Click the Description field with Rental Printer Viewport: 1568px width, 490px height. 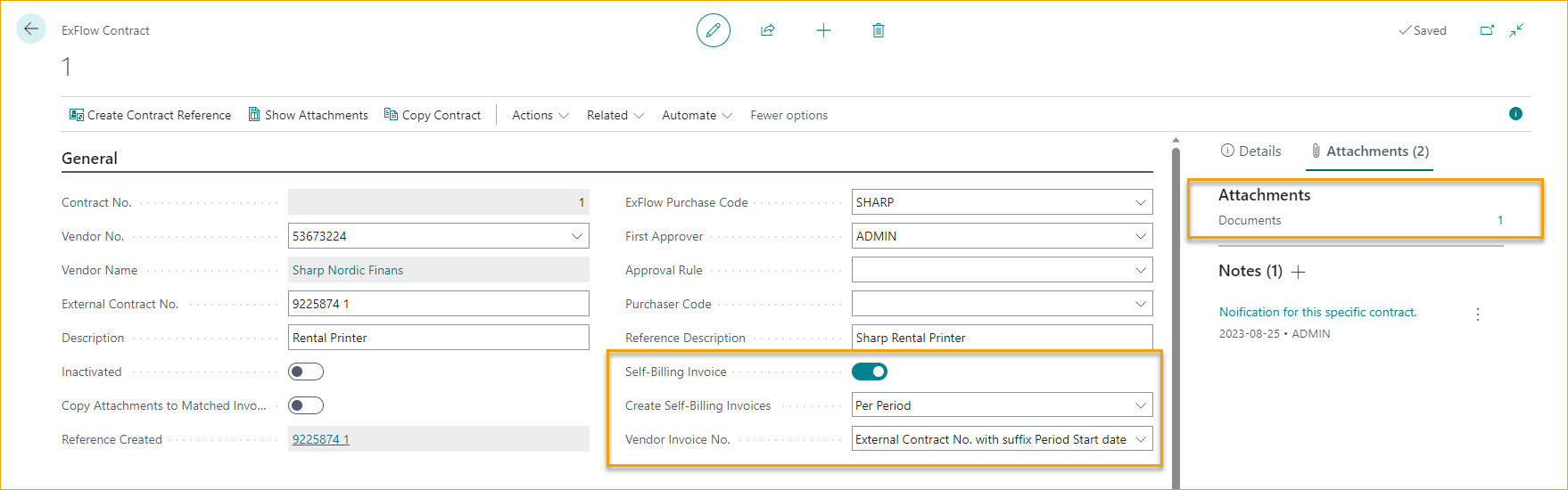coord(439,338)
